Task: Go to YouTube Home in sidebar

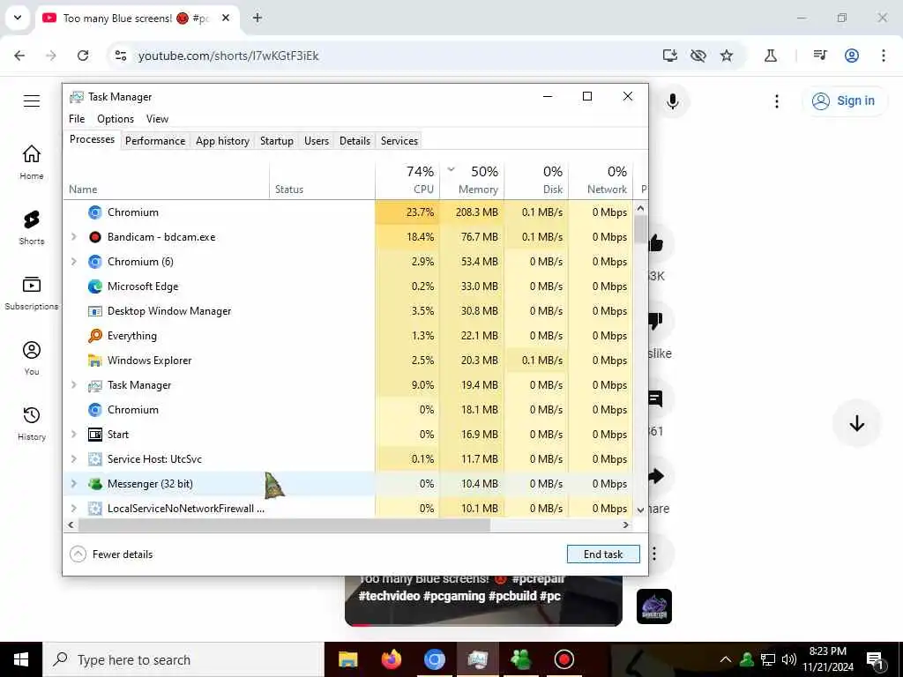Action: pyautogui.click(x=32, y=162)
